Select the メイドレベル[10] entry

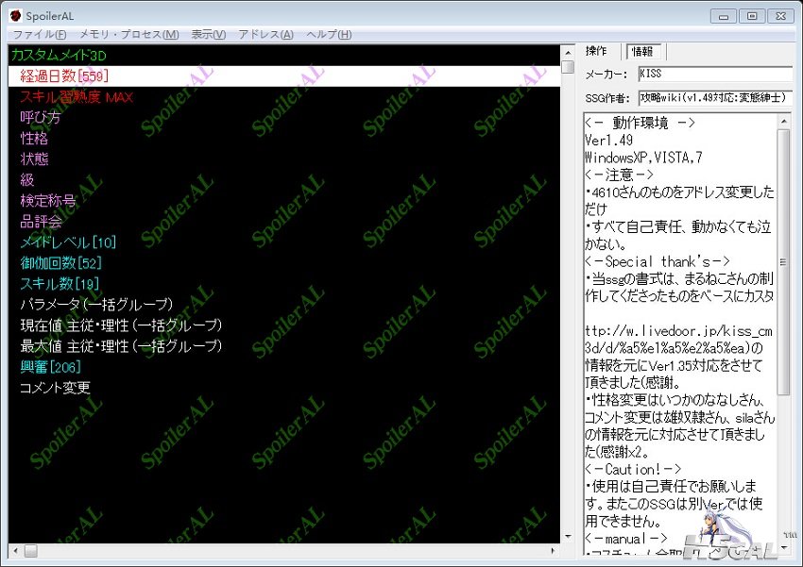(68, 242)
